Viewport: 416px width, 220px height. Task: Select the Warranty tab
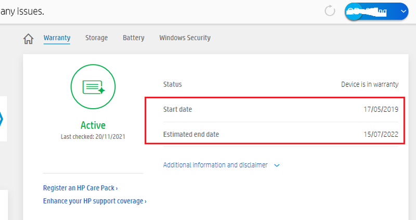tap(57, 38)
